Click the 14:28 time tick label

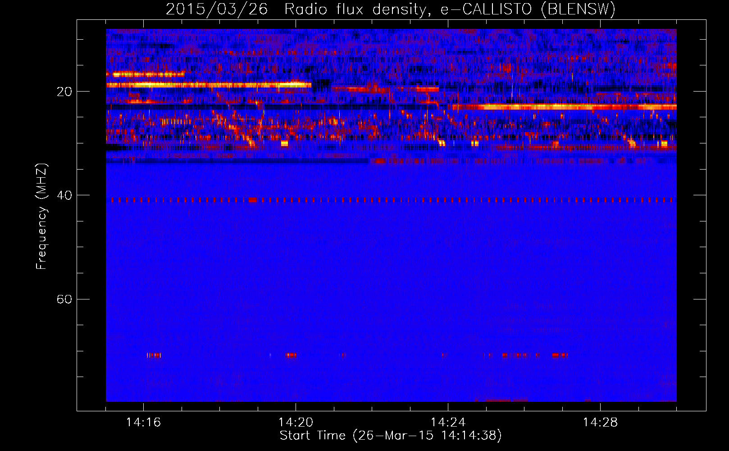click(601, 422)
